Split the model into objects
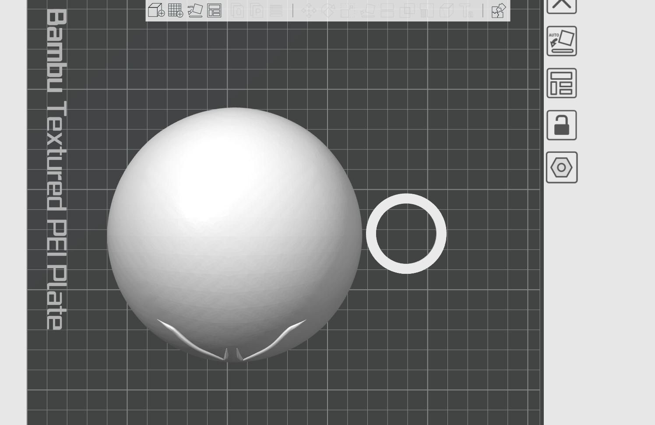Image resolution: width=655 pixels, height=425 pixels. pyautogui.click(x=407, y=11)
